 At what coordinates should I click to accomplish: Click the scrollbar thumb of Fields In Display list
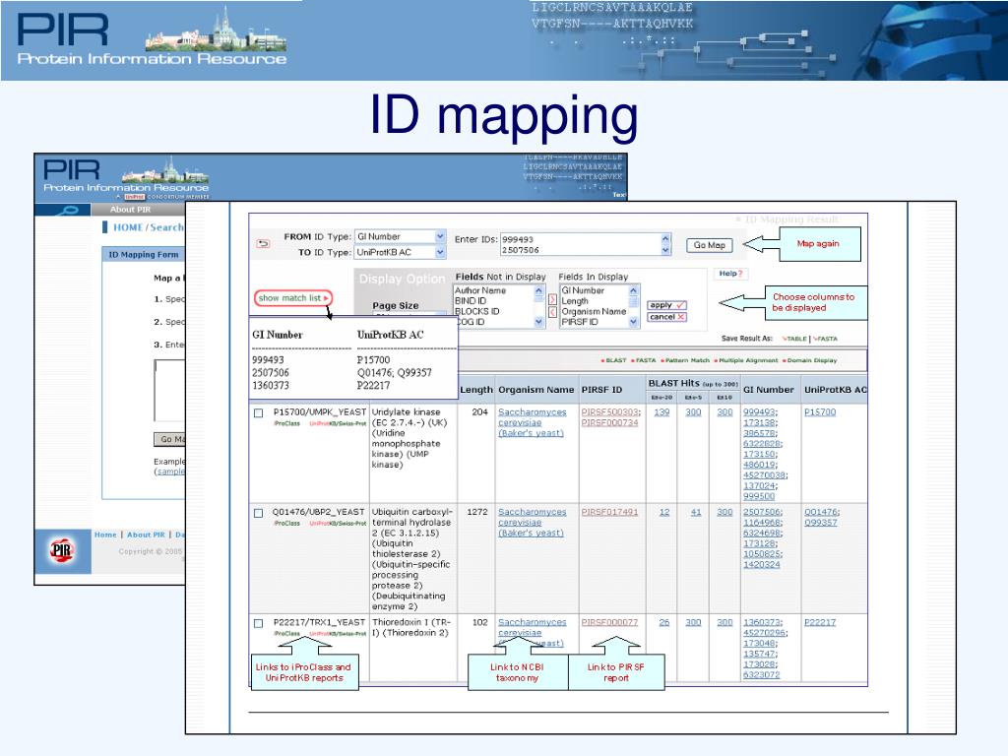[x=633, y=302]
